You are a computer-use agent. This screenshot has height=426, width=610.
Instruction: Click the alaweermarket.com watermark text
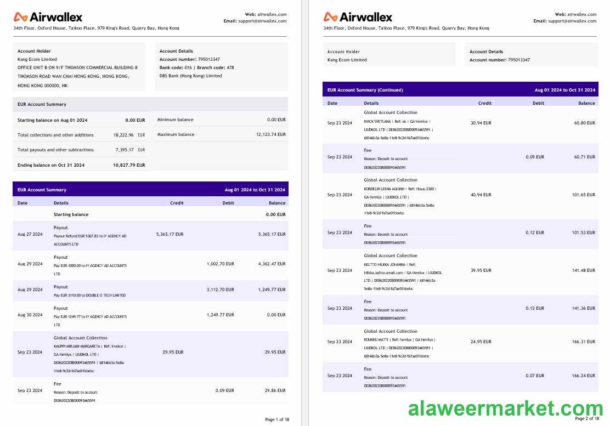[505, 408]
